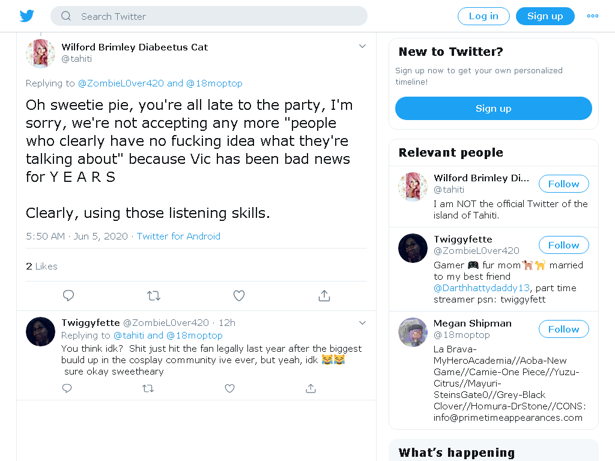Reply to Twiggyfette's tweet

67,388
